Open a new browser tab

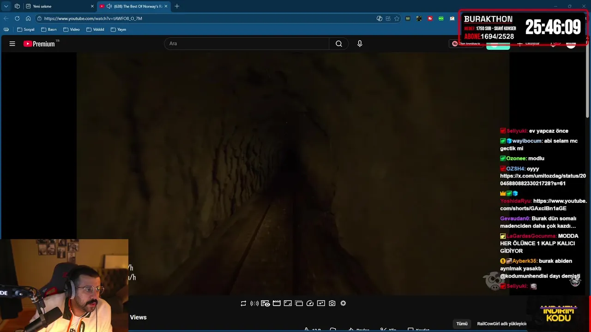pyautogui.click(x=177, y=6)
